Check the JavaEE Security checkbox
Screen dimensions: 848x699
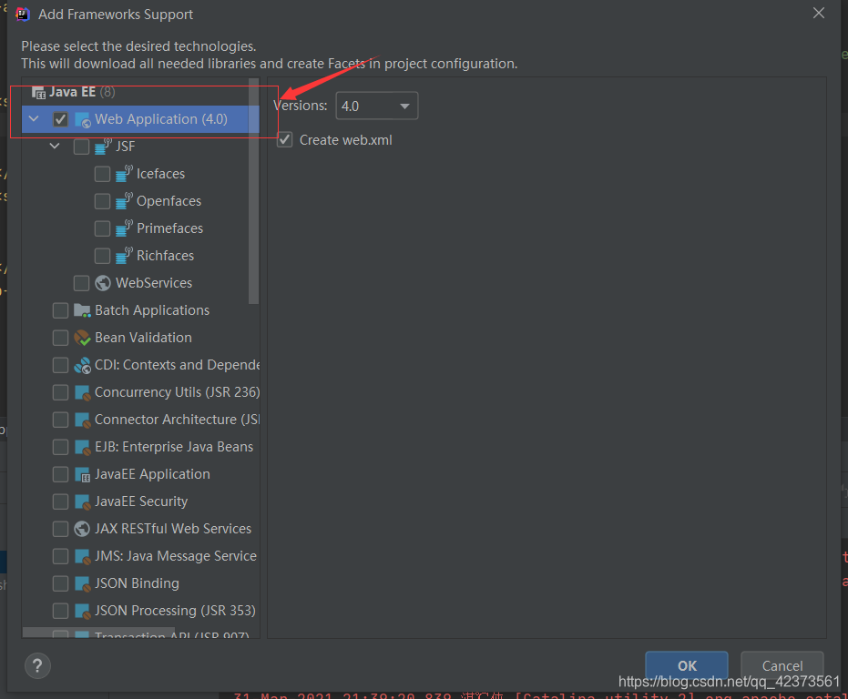tap(60, 501)
